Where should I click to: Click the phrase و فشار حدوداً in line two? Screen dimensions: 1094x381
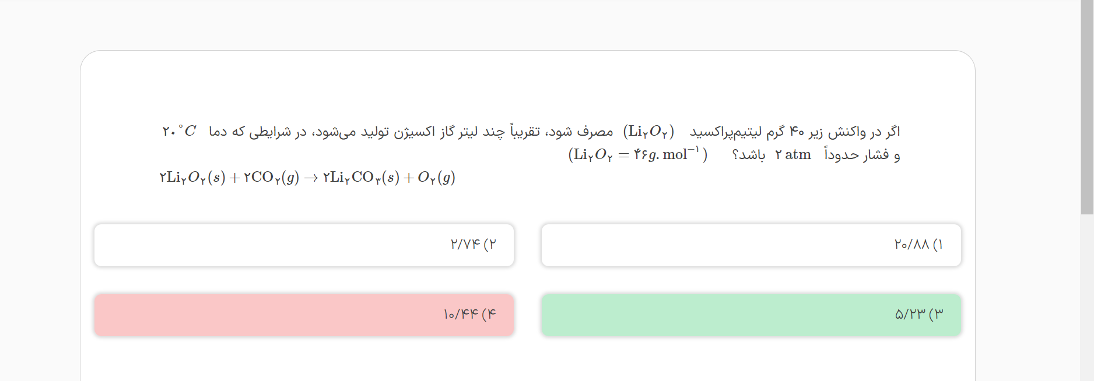(x=862, y=155)
